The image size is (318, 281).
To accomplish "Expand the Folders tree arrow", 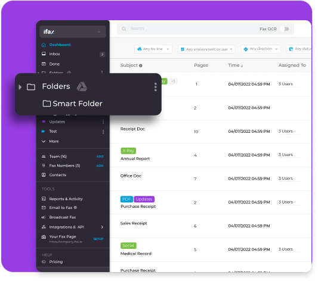I will point(20,87).
